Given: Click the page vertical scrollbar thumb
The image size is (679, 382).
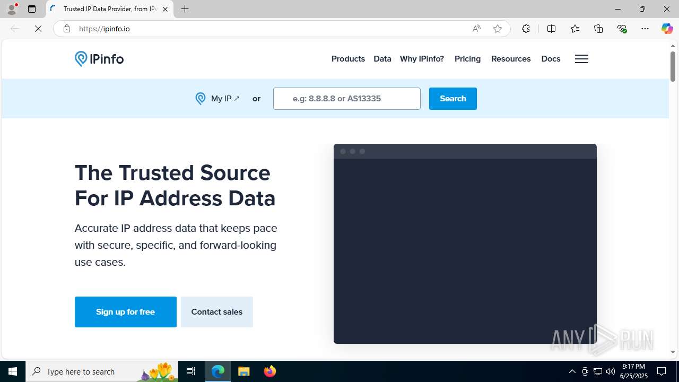Looking at the screenshot, I should (x=673, y=66).
